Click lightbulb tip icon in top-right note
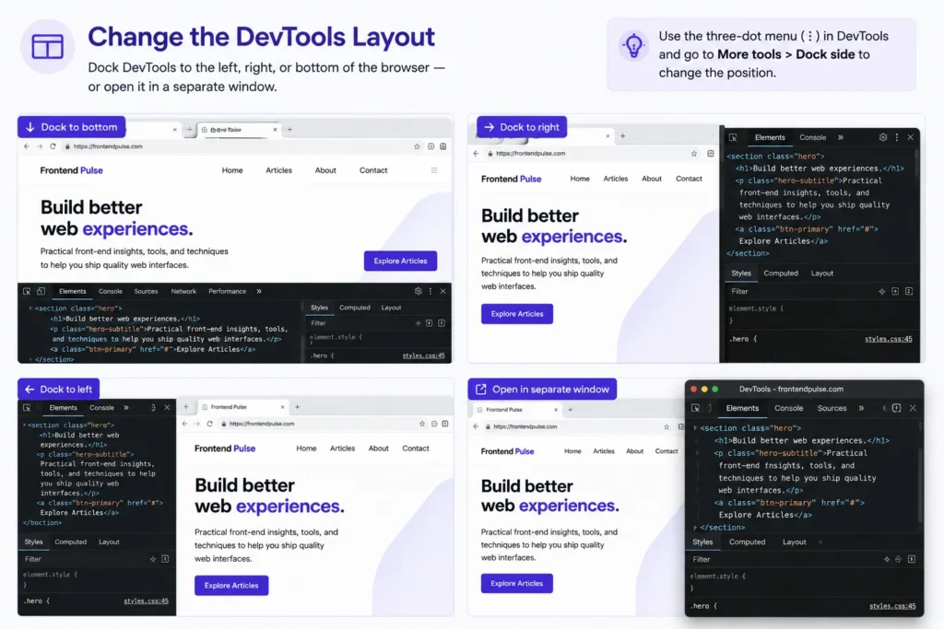This screenshot has height=629, width=944. pos(633,46)
